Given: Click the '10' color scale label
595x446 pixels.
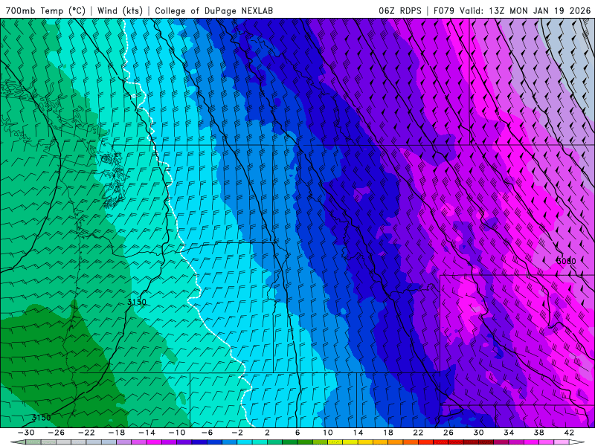Looking at the screenshot, I should pos(328,433).
